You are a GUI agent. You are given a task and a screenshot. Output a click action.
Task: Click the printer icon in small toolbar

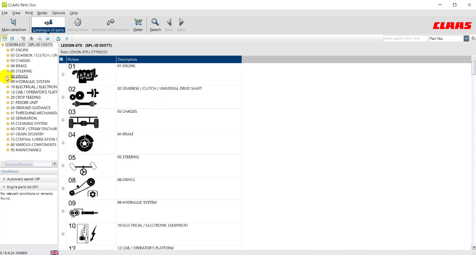click(58, 39)
